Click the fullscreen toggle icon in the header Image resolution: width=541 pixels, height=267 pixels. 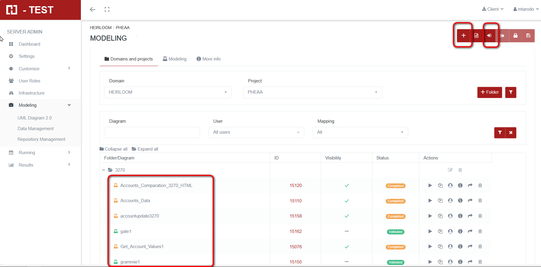coord(107,9)
